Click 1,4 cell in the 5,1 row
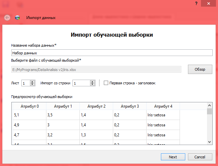 pos(96,115)
